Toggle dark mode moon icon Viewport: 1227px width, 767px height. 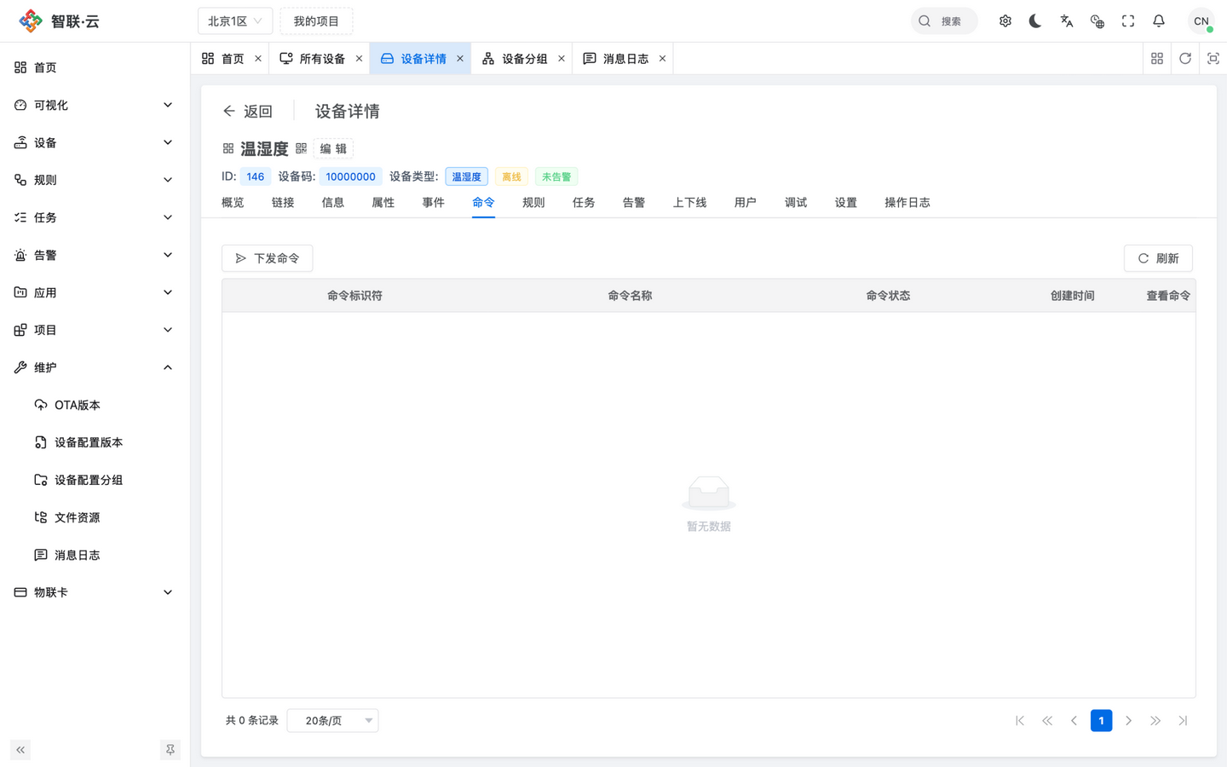coord(1035,21)
